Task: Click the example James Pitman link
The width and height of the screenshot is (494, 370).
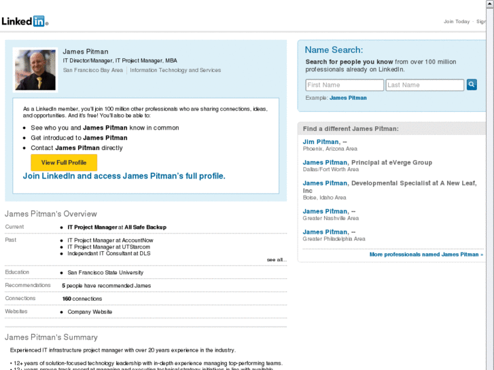Action: coord(348,98)
